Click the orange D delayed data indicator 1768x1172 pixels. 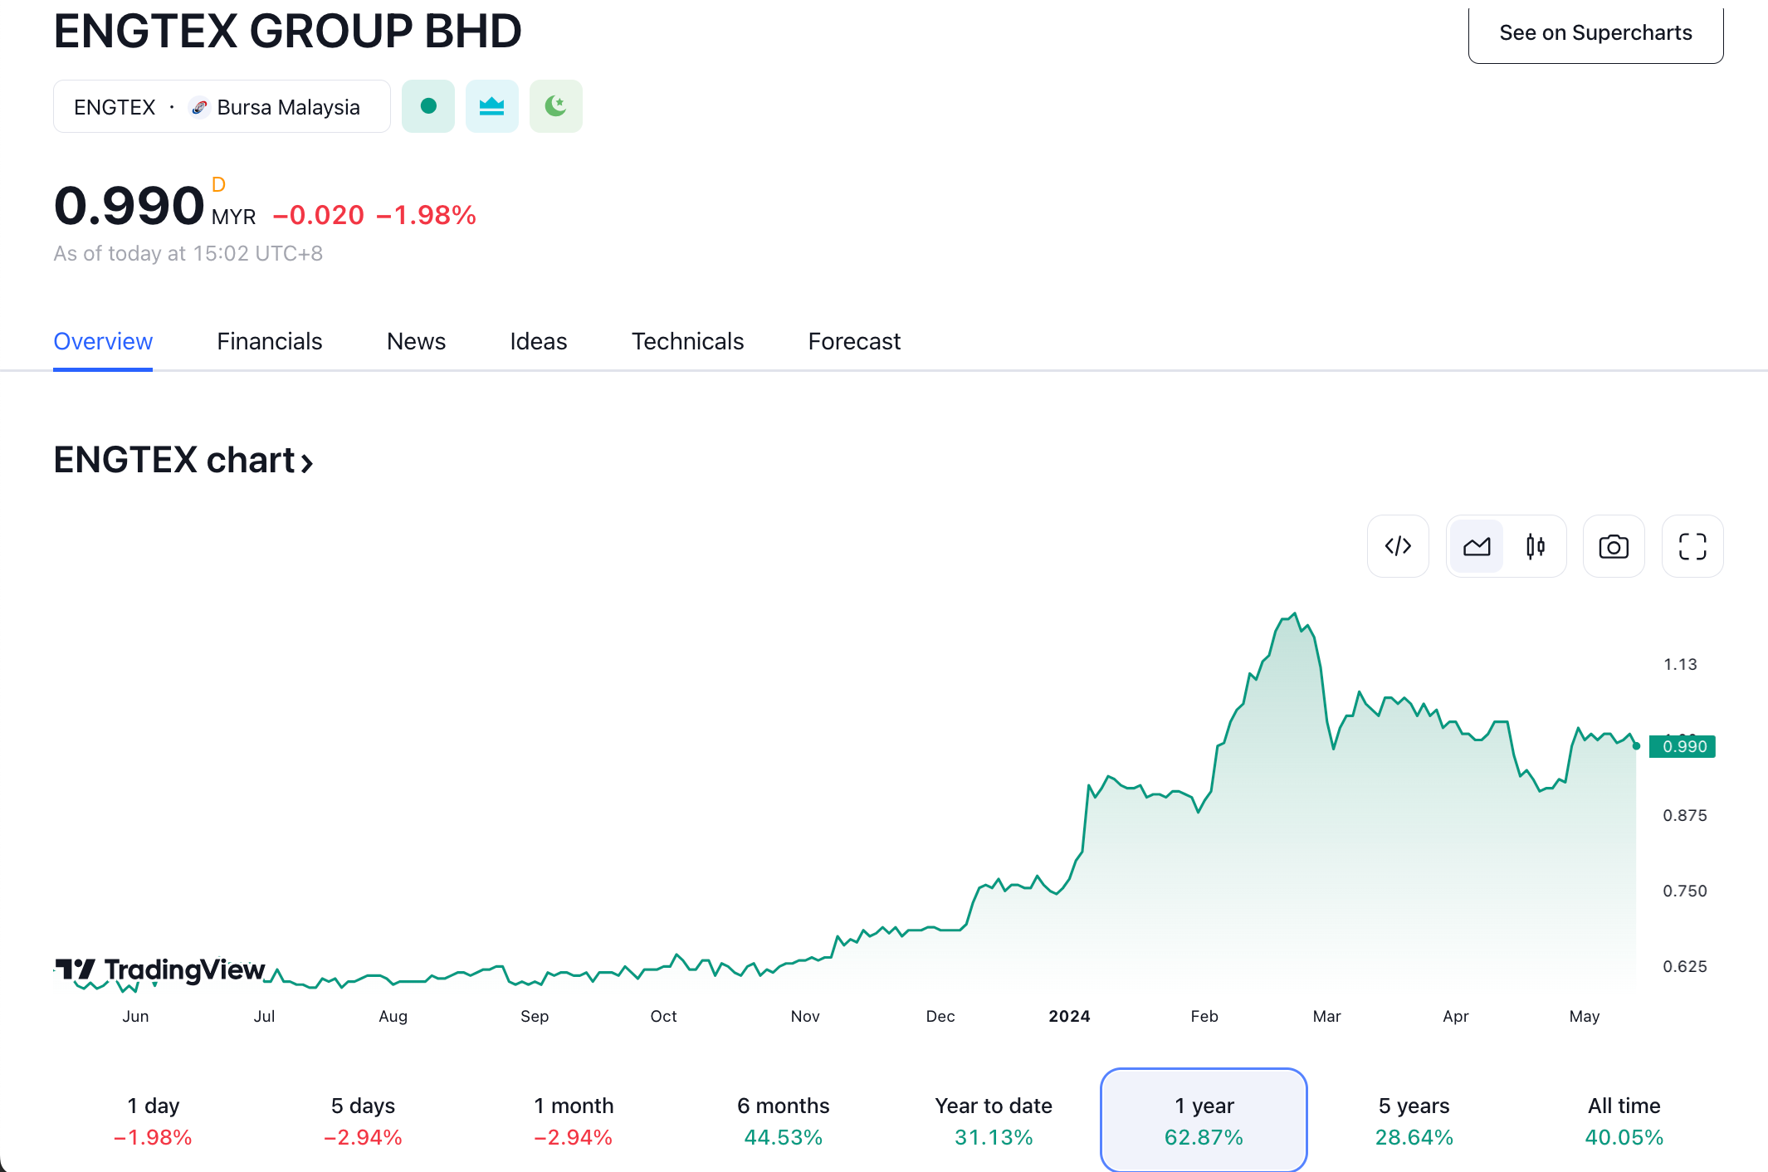(x=218, y=184)
